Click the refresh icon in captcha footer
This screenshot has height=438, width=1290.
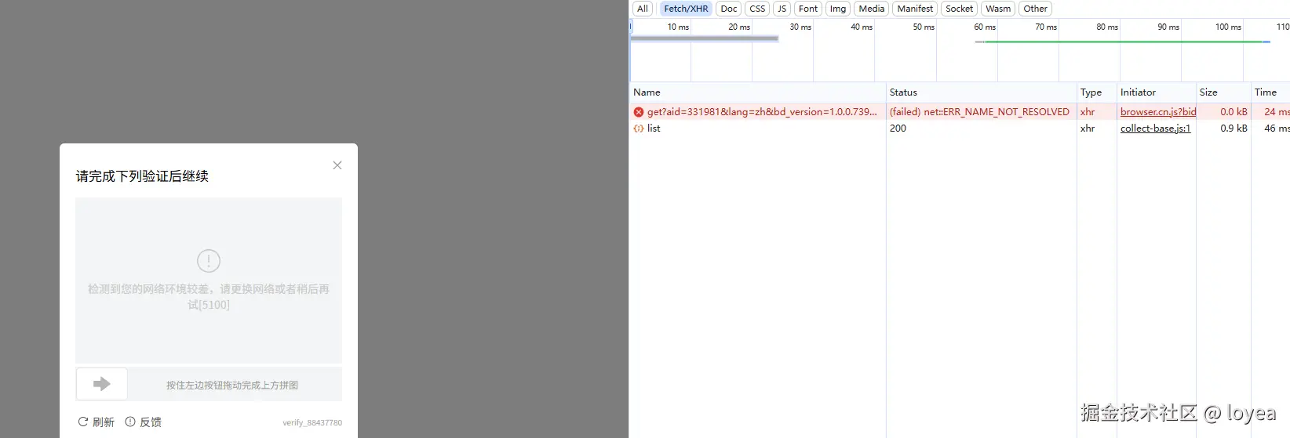pos(83,422)
